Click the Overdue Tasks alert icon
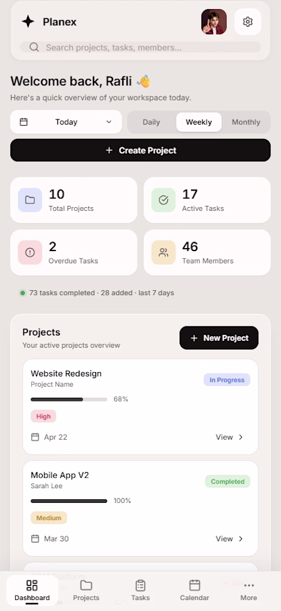The height and width of the screenshot is (611, 281). pyautogui.click(x=30, y=252)
